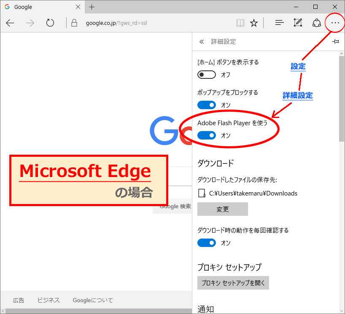345x314 pixels.
Task: Add page to favorites with star
Action: tap(254, 23)
